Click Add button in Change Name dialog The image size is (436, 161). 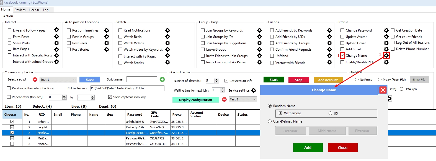pyautogui.click(x=308, y=147)
